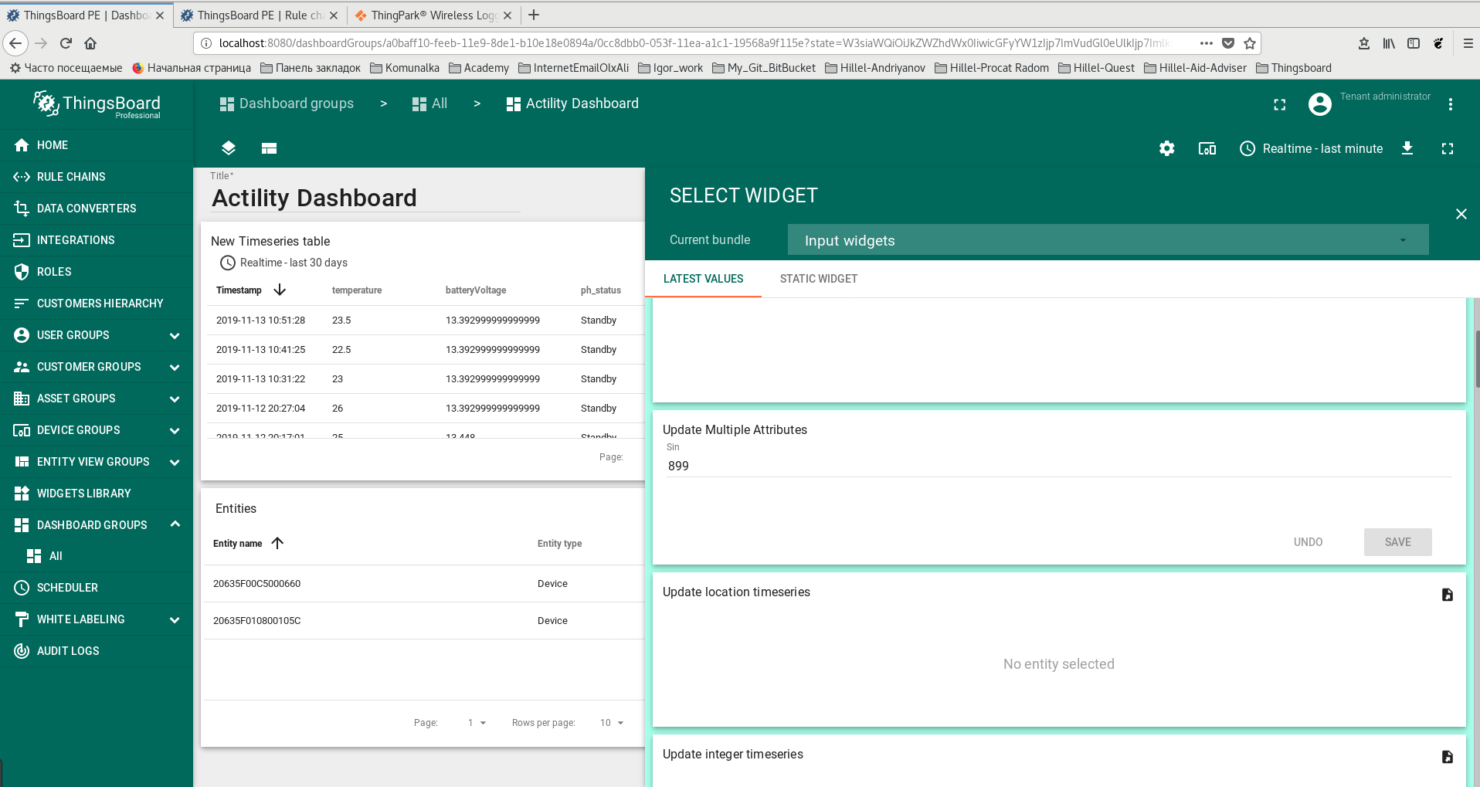
Task: Click the file icon of Update location timeseries
Action: coord(1448,595)
